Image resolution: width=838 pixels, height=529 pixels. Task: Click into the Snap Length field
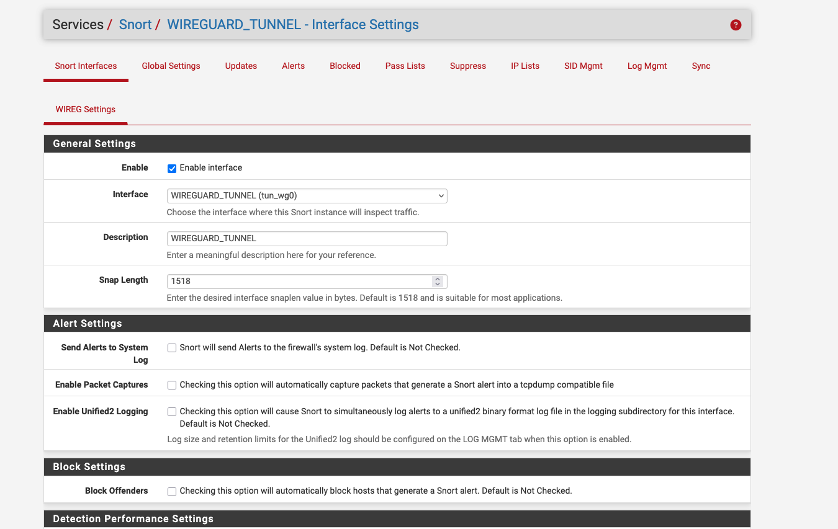tap(298, 282)
